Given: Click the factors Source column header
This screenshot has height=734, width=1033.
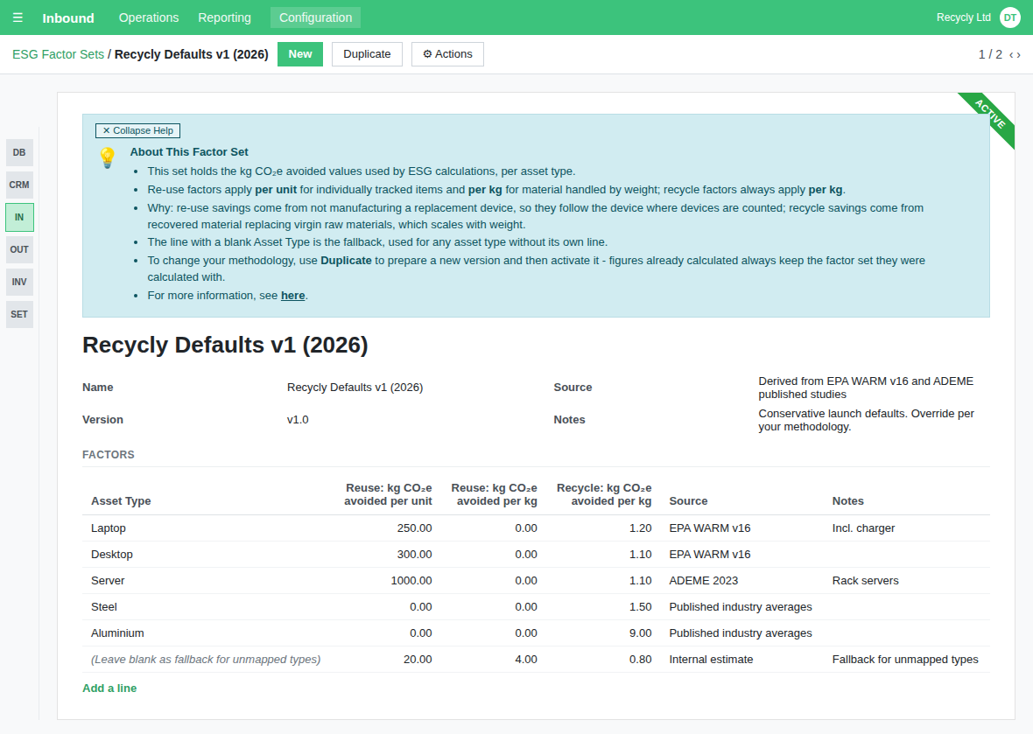Looking at the screenshot, I should [x=688, y=501].
